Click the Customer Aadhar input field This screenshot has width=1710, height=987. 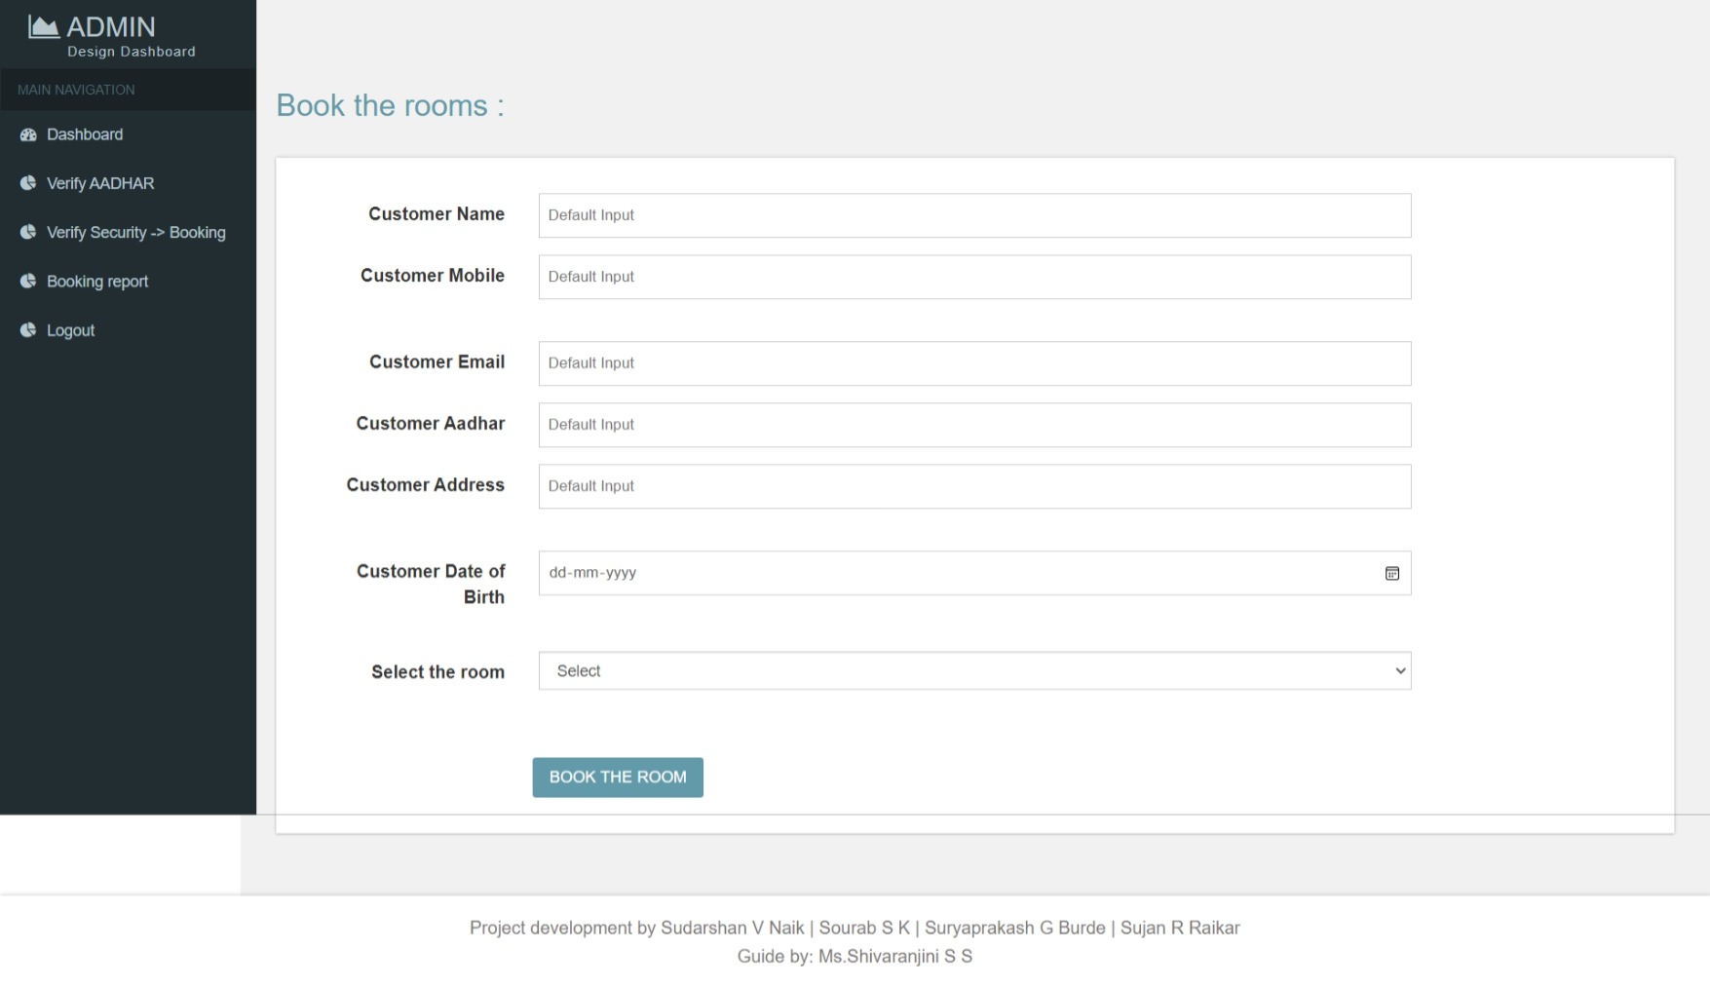(x=974, y=425)
